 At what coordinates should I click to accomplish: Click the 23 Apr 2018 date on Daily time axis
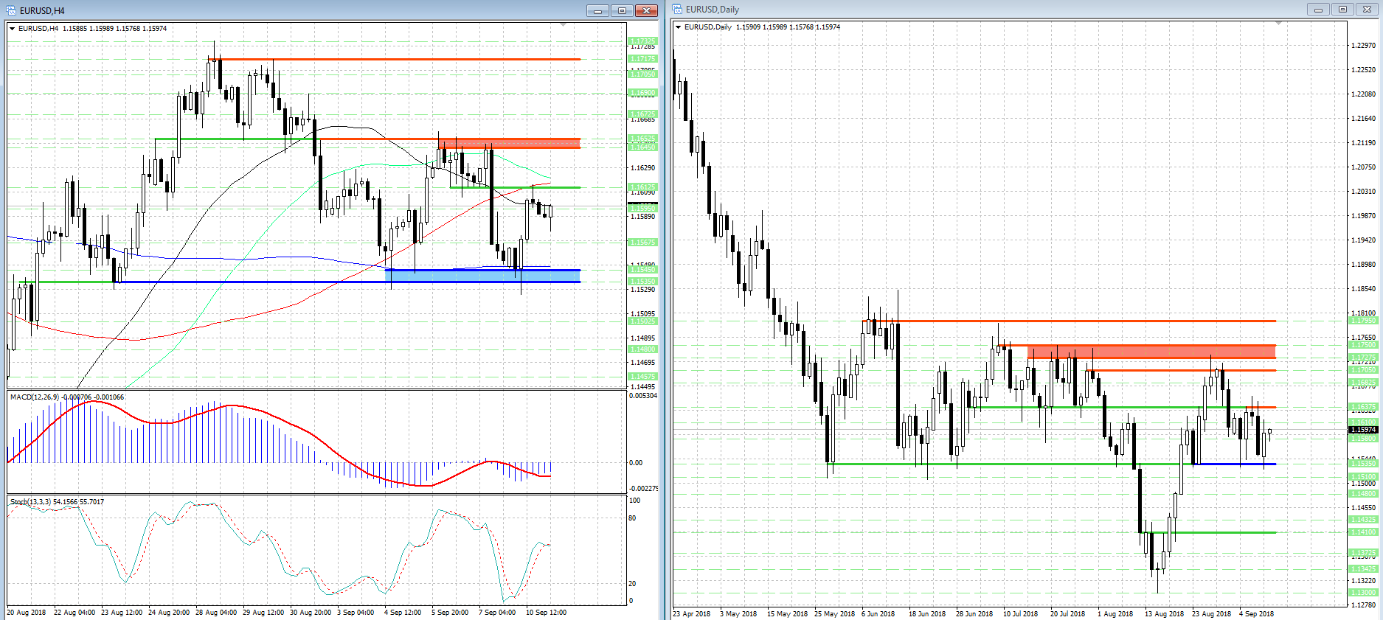(x=692, y=614)
